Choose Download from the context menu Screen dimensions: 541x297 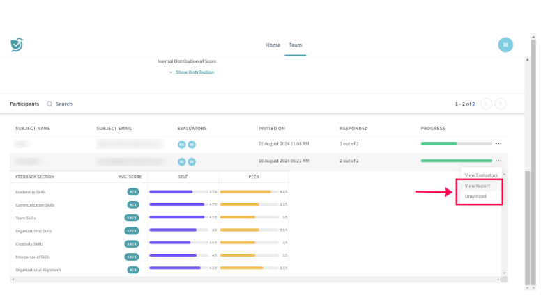475,196
